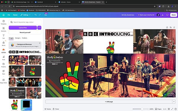Go to Canva home icon
The image size is (178, 111).
coord(4,15)
